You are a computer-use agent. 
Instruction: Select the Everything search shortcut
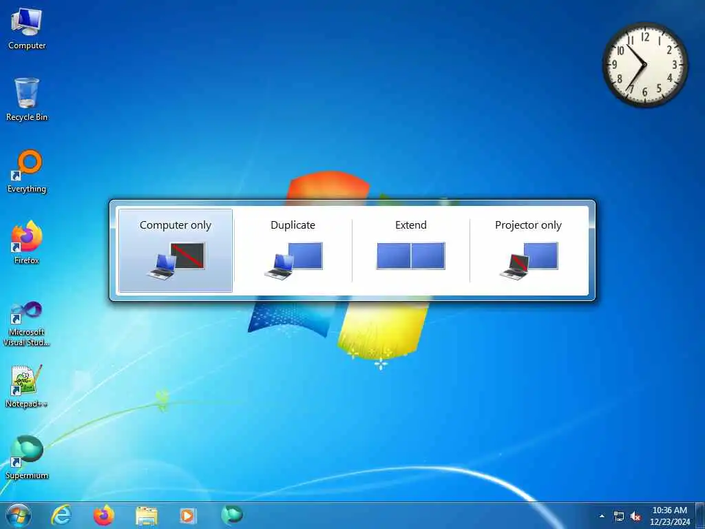[27, 172]
